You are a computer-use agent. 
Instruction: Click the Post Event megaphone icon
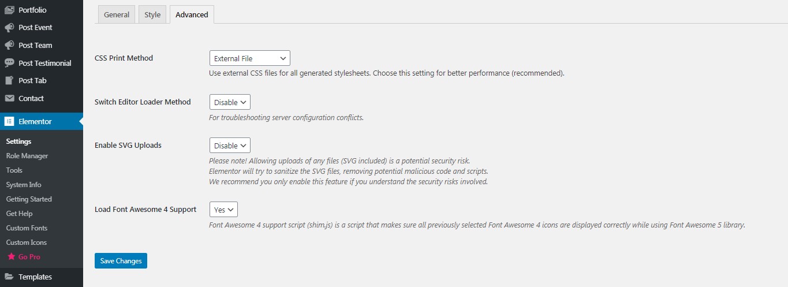9,28
